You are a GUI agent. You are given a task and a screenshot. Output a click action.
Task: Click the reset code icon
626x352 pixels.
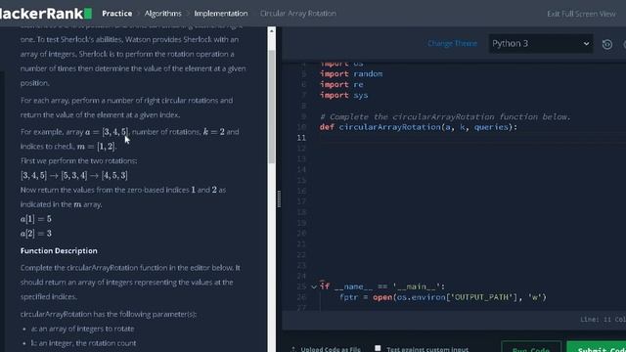click(x=607, y=44)
